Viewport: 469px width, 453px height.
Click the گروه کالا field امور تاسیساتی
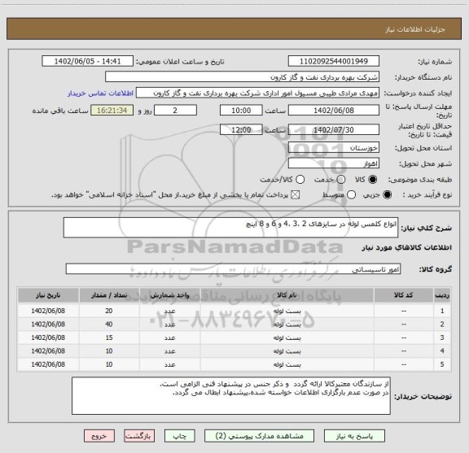pos(233,269)
